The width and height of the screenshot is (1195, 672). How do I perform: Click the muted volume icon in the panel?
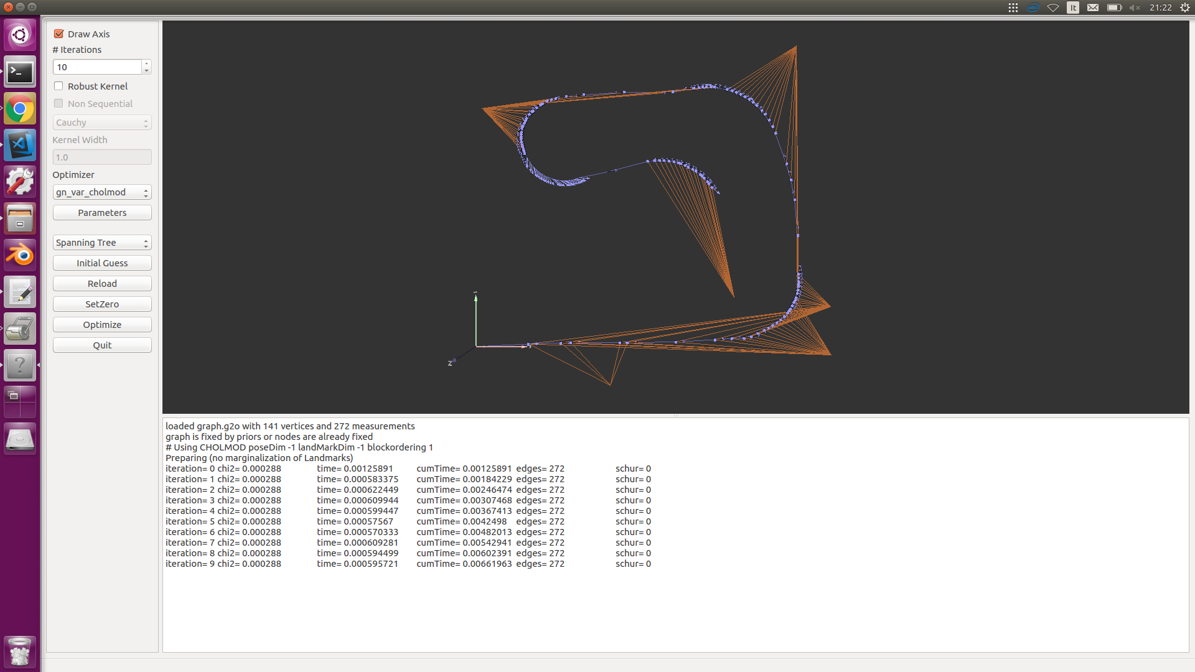point(1134,7)
